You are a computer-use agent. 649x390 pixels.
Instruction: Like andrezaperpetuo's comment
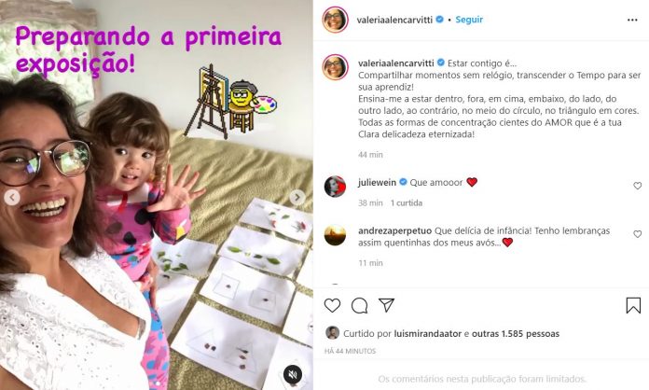pos(638,234)
